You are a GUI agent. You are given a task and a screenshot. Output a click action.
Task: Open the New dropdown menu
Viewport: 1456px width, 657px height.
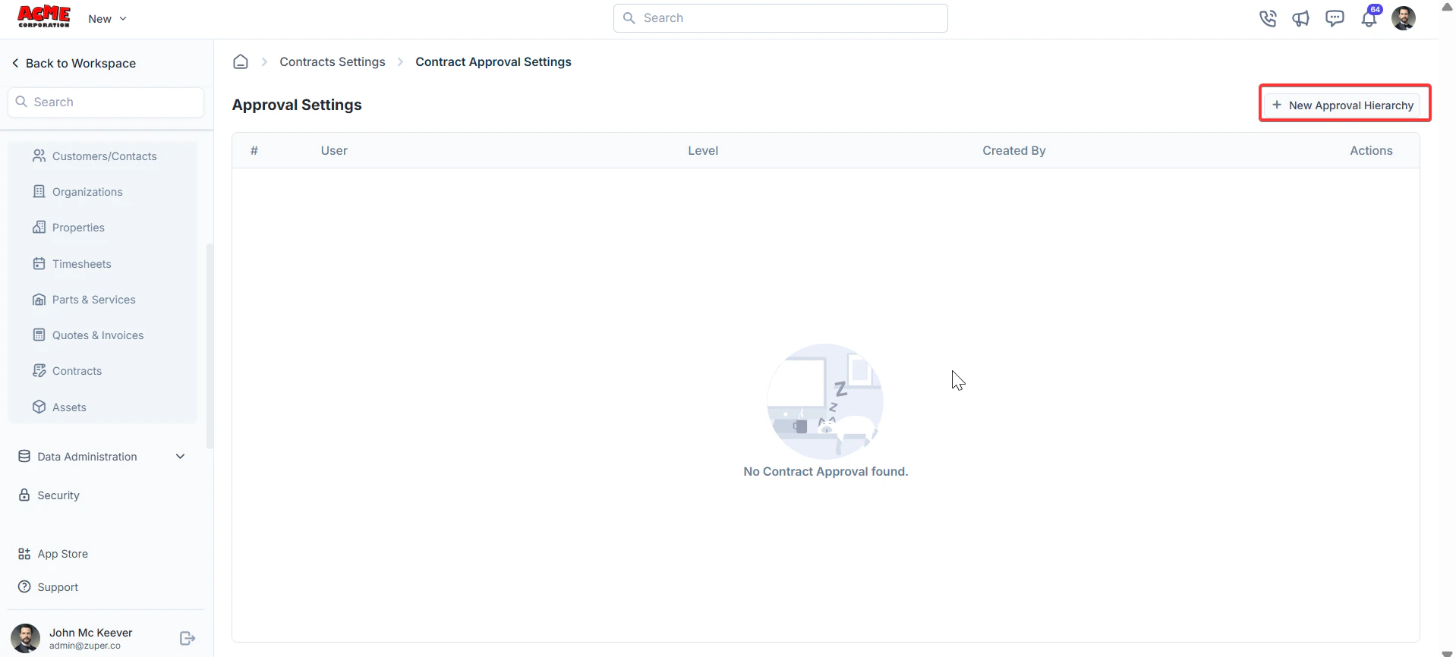pyautogui.click(x=107, y=19)
